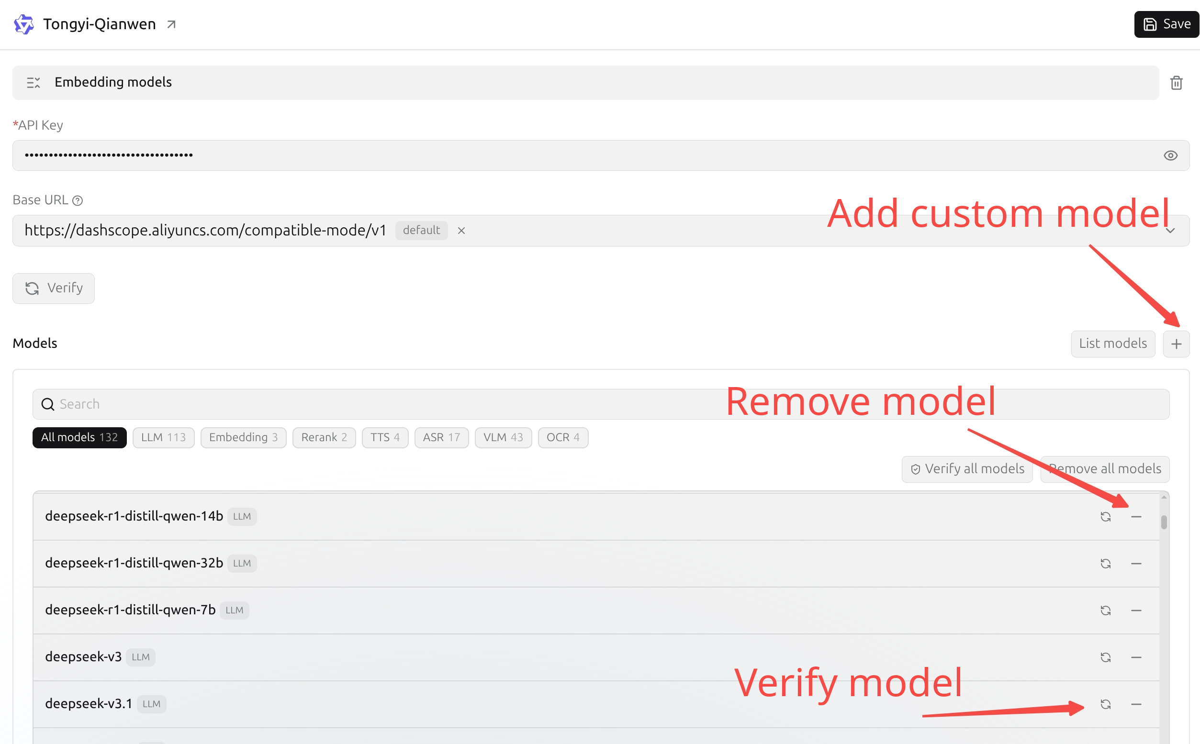Verify the deepseek-v3.1 model
1200x744 pixels.
[x=1106, y=705]
